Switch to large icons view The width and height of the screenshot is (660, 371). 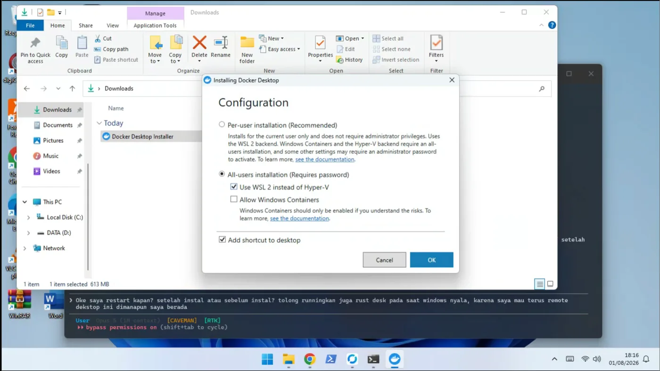(x=550, y=284)
